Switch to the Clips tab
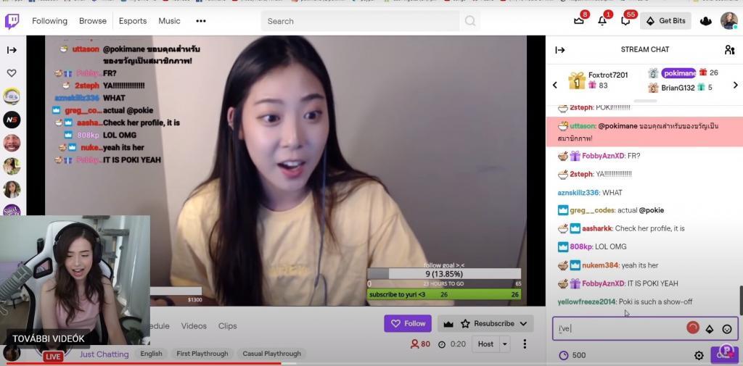This screenshot has height=366, width=743. pos(228,326)
